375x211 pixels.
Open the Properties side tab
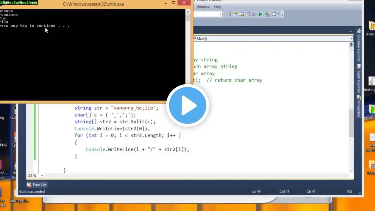(359, 106)
